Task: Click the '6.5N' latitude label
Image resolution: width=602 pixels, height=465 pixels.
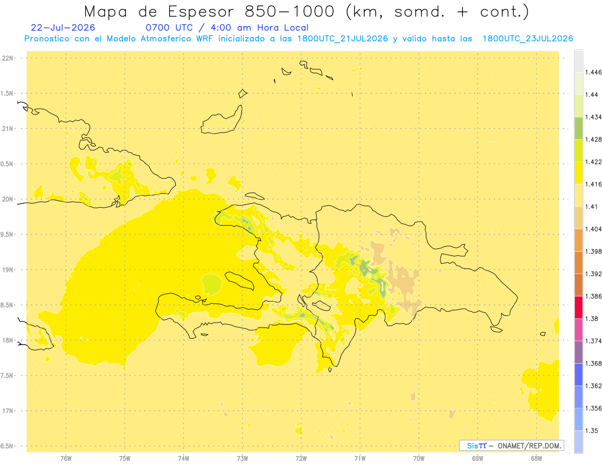Action: (x=8, y=446)
